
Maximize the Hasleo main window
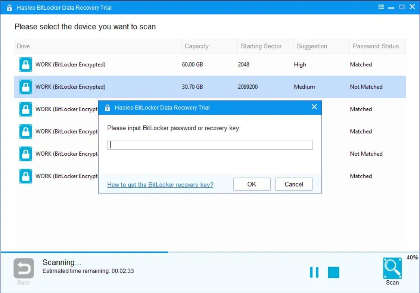click(x=401, y=7)
